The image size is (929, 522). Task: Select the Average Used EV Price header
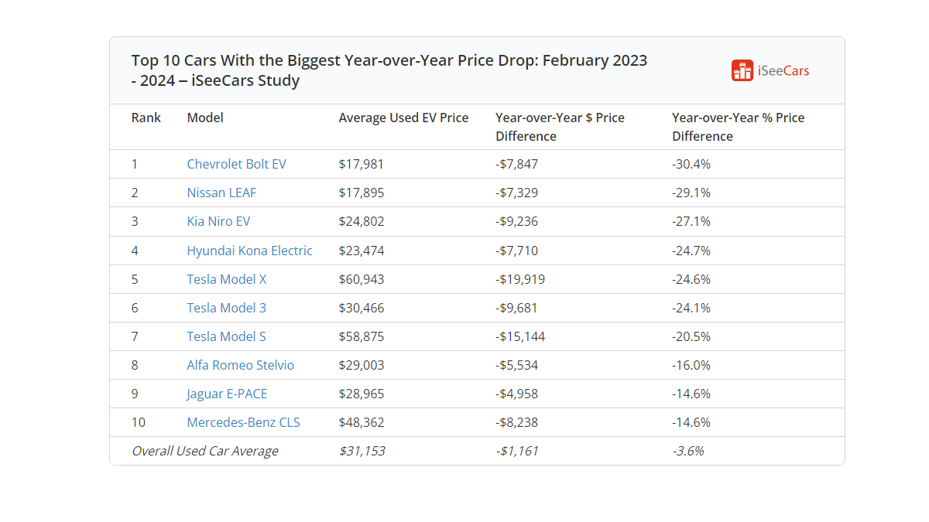(403, 118)
